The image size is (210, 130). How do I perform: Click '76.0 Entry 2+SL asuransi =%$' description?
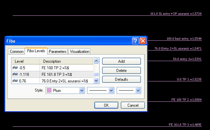(65, 81)
